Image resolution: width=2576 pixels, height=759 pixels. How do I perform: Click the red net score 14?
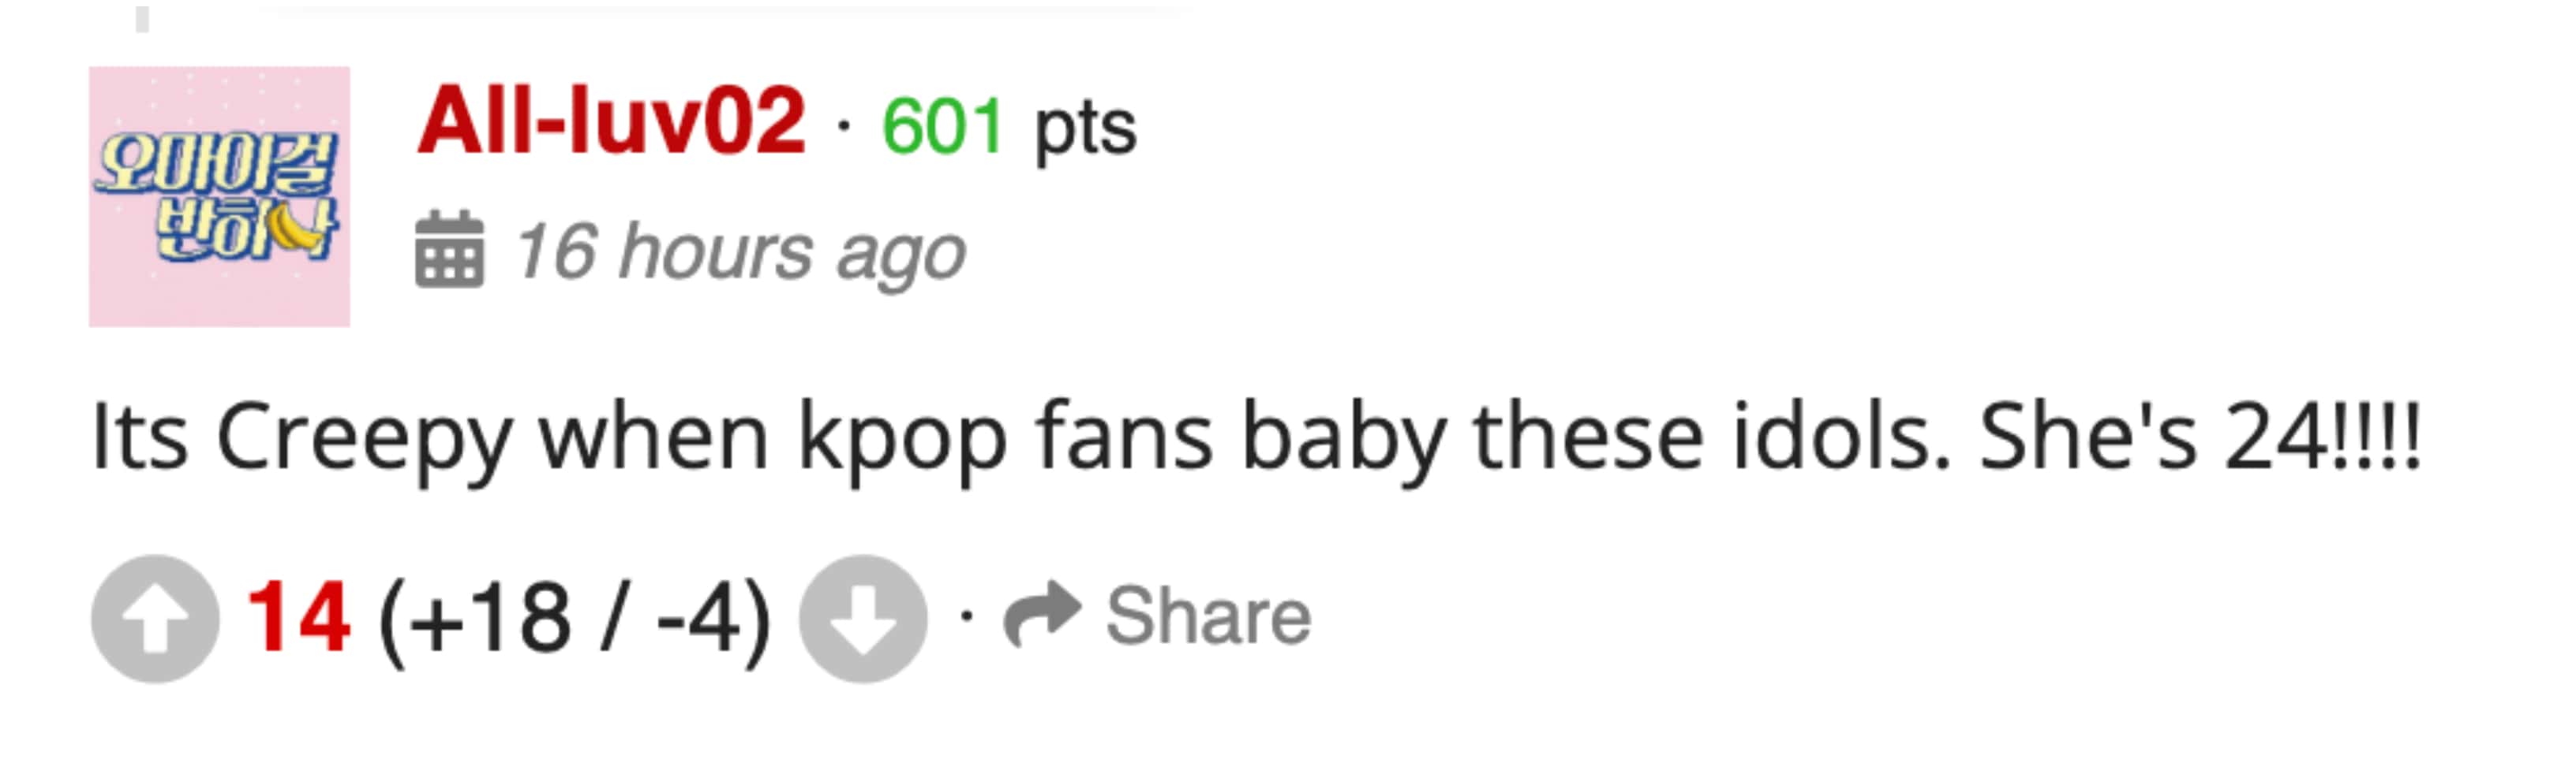click(298, 617)
